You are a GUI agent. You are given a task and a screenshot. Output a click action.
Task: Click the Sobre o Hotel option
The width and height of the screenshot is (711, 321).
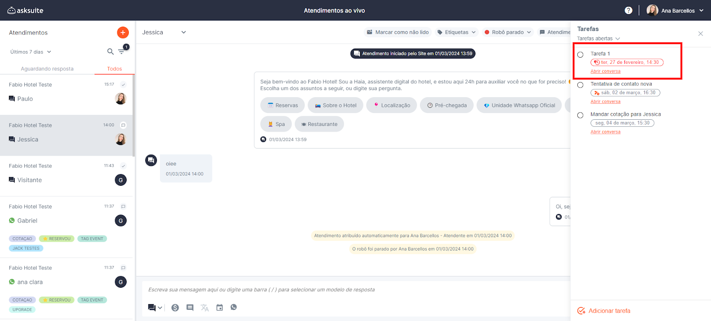click(336, 106)
